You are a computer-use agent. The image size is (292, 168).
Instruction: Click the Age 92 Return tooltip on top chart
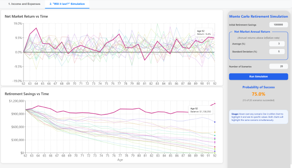click(x=204, y=33)
